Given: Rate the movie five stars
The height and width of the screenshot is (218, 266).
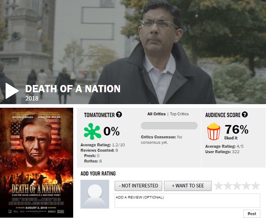Looking at the screenshot, I should point(256,186).
